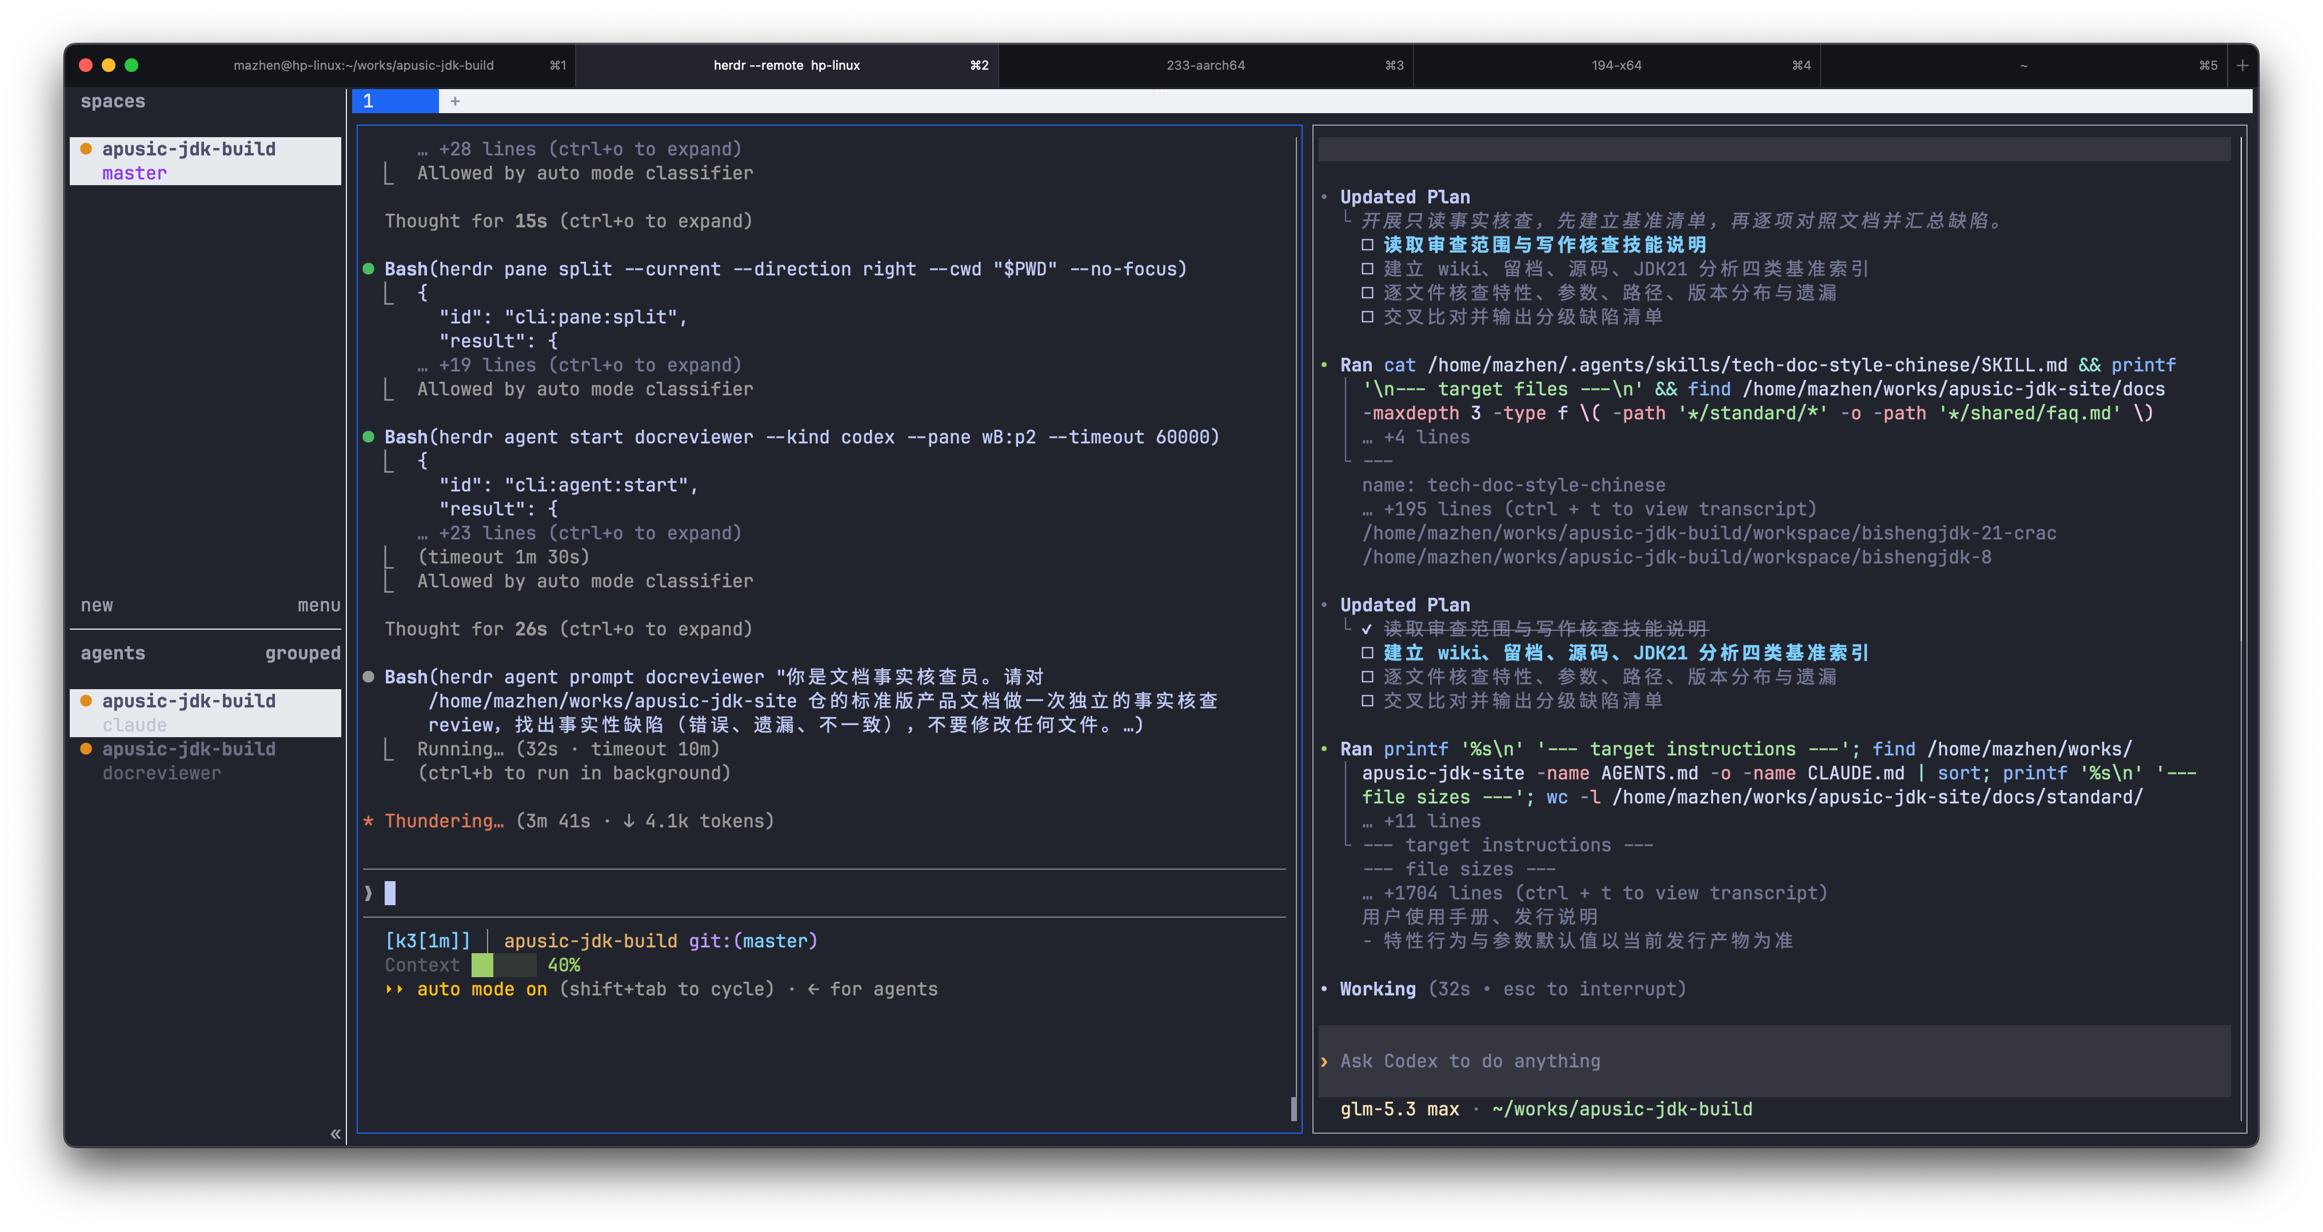This screenshot has width=2323, height=1232.
Task: Click the [k3[1m]] model tag
Action: tap(428, 941)
